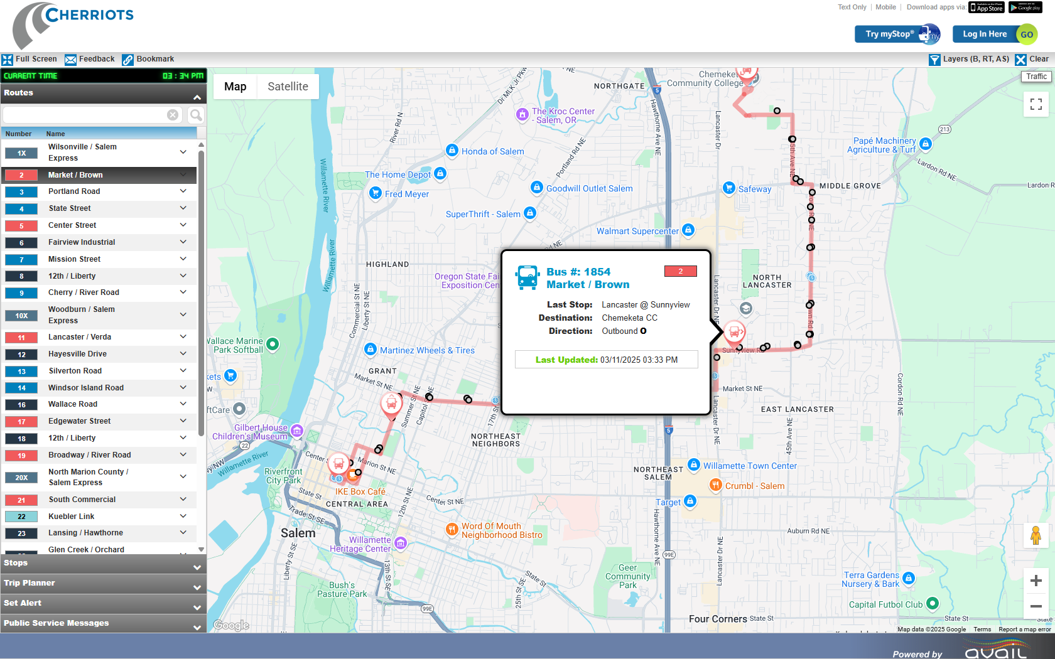Open the Layers filter icon
1055x659 pixels.
pos(934,60)
